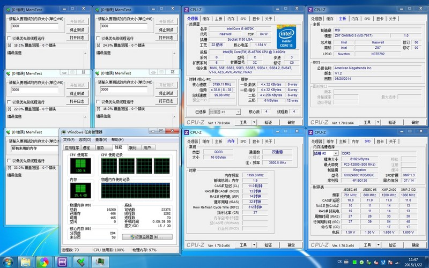Click the green CPU meter tray icon
This screenshot has width=429, height=268.
click(x=354, y=262)
